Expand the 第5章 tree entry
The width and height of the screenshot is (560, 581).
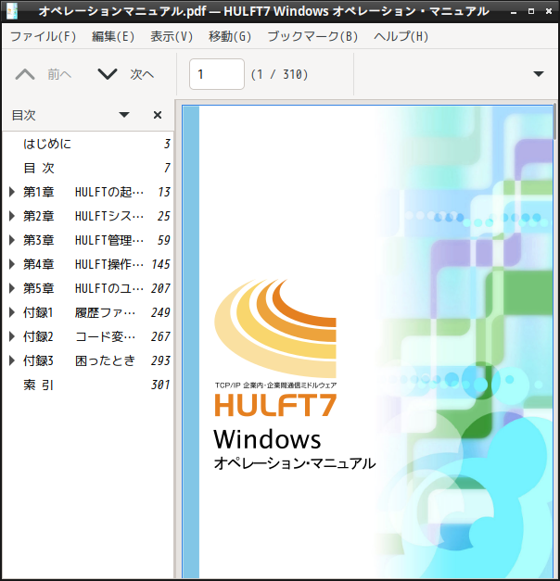[12, 288]
